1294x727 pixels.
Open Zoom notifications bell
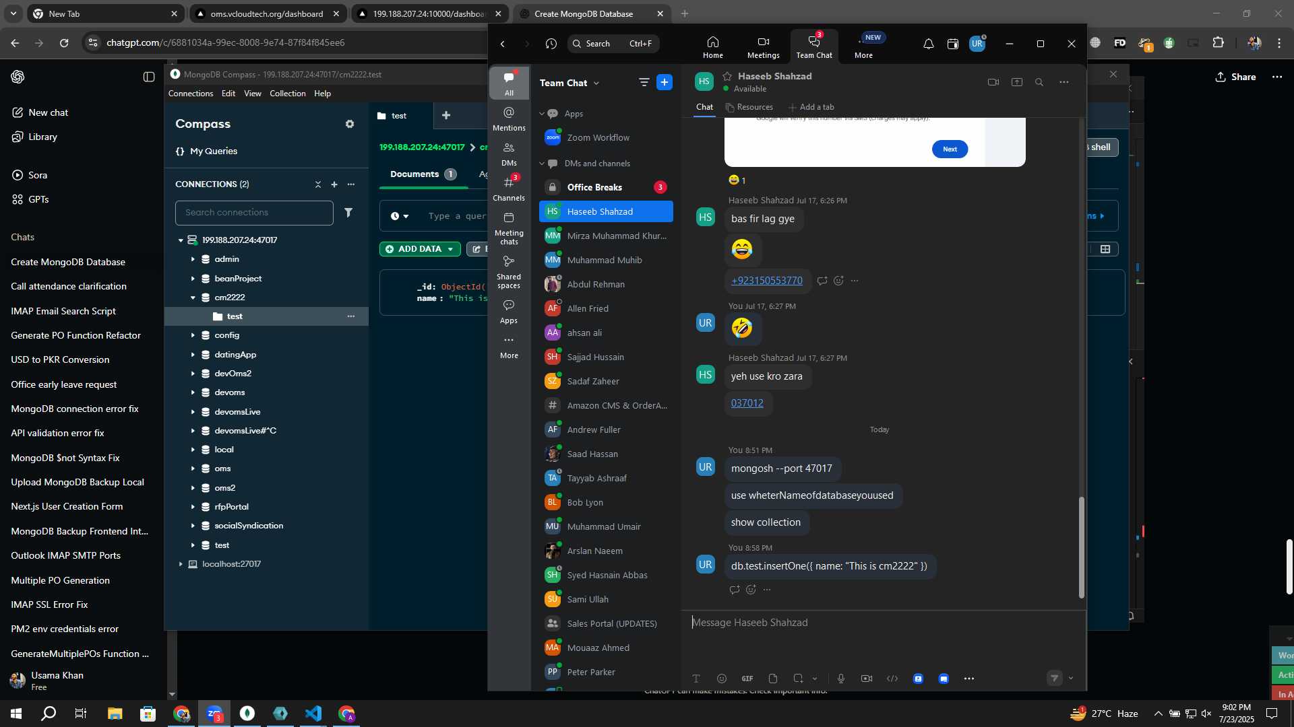pos(928,44)
